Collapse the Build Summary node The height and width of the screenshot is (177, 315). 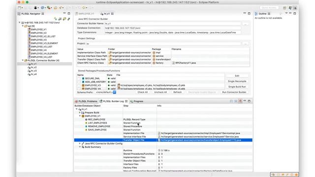pos(80,147)
